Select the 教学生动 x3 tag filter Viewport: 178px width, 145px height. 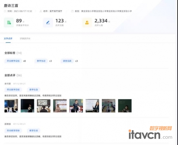pyautogui.click(x=41, y=61)
